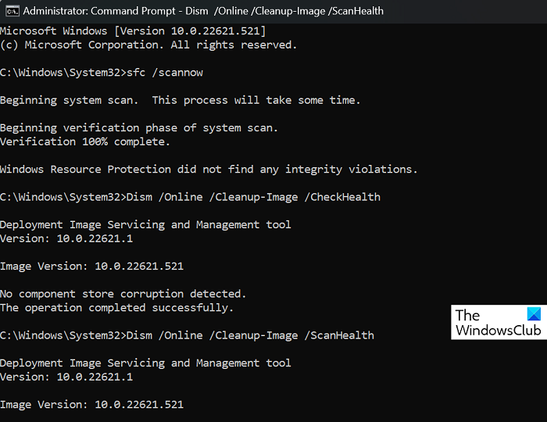
Task: Click the 'The WindowsClub' watermark text
Action: coord(497,323)
